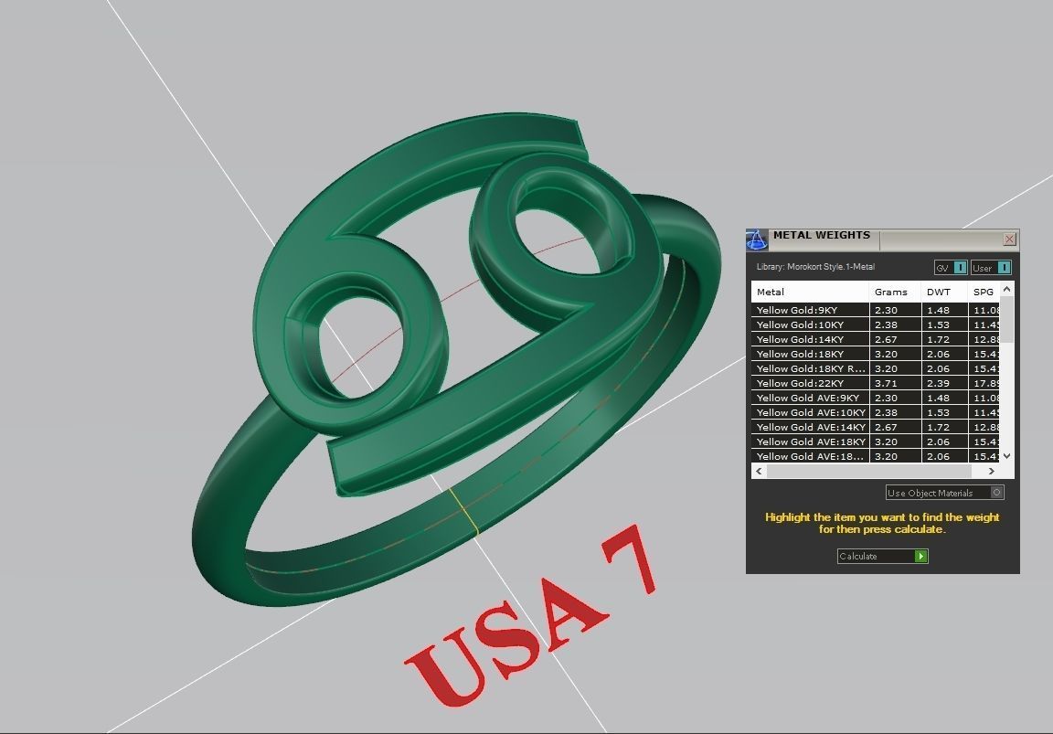Select the Yellow Gold:18KY R... row
1053x734 pixels.
[875, 368]
